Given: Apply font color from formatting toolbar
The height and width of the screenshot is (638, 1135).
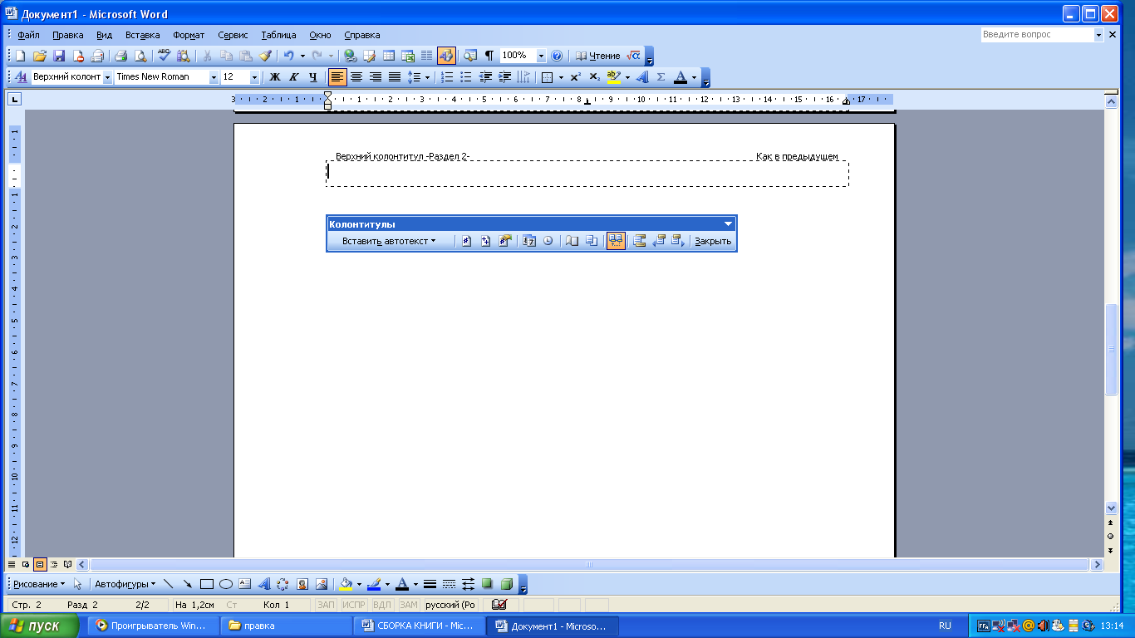Looking at the screenshot, I should (681, 77).
